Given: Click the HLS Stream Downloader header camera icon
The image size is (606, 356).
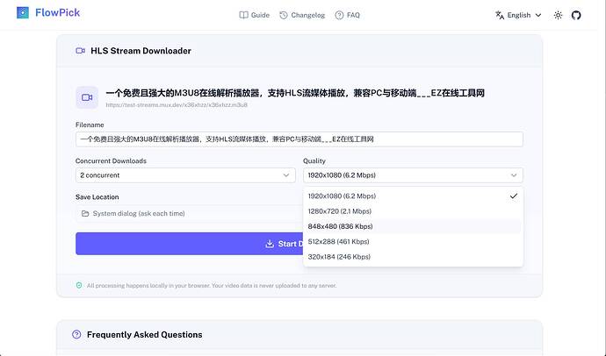Looking at the screenshot, I should point(81,51).
